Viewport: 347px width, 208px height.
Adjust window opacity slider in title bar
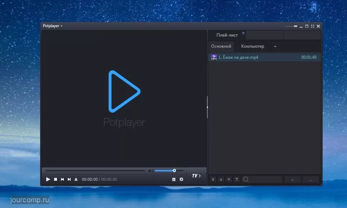(291, 26)
